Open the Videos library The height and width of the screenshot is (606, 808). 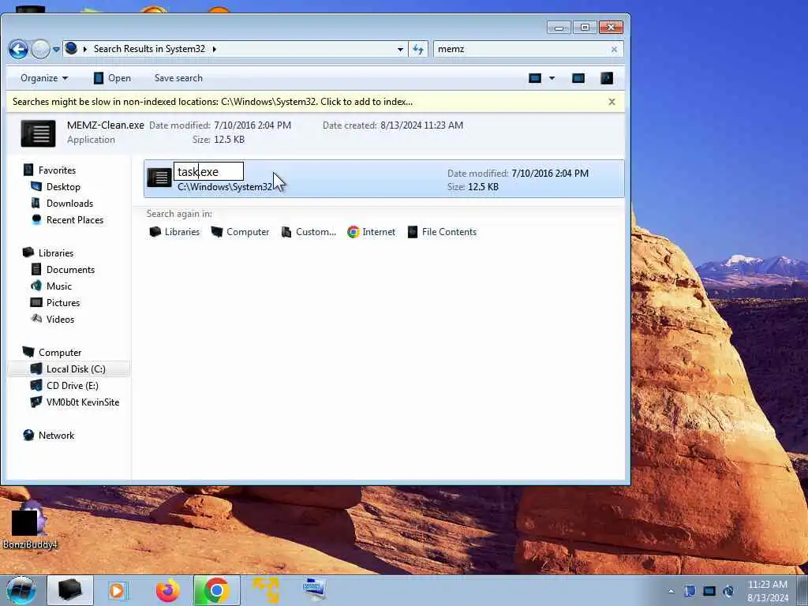click(53, 320)
